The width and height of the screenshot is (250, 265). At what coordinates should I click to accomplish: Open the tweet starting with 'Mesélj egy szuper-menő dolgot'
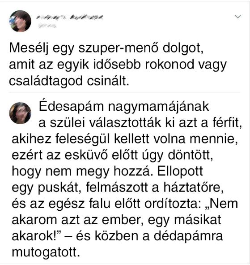118,65
